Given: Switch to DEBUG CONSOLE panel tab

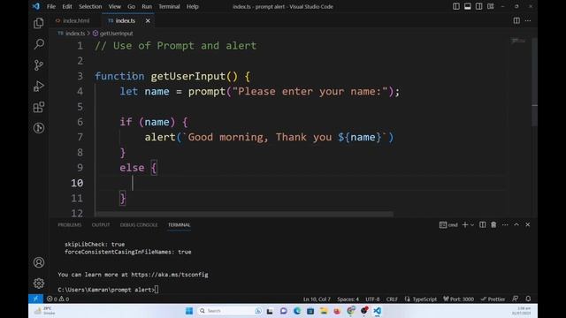Looking at the screenshot, I should click(139, 225).
